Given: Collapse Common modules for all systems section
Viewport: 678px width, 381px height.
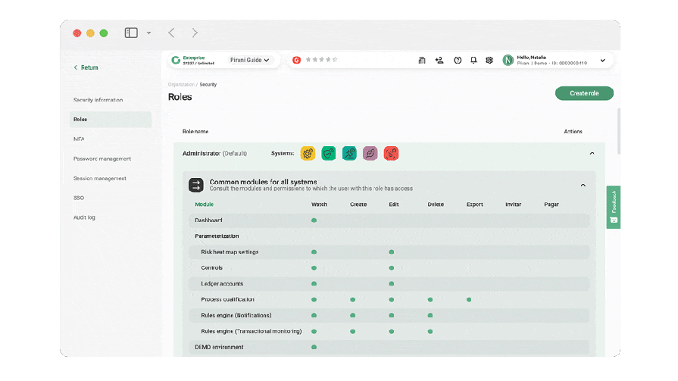Looking at the screenshot, I should pos(583,186).
